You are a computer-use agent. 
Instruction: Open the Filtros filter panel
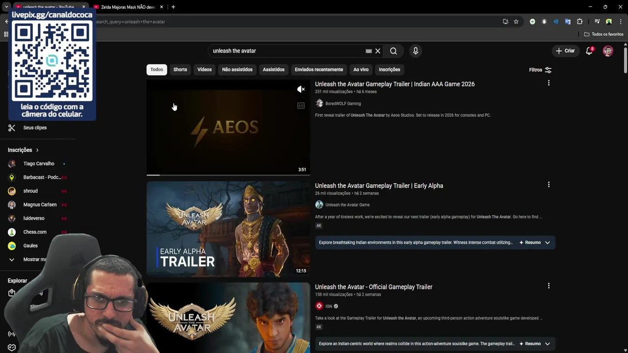coord(540,70)
